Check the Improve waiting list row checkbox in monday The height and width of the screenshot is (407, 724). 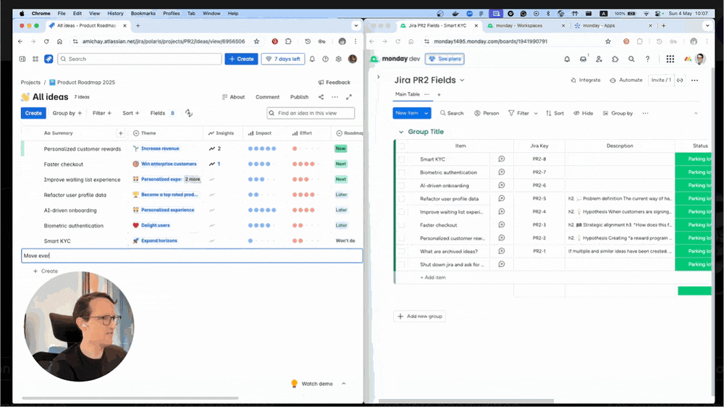402,212
